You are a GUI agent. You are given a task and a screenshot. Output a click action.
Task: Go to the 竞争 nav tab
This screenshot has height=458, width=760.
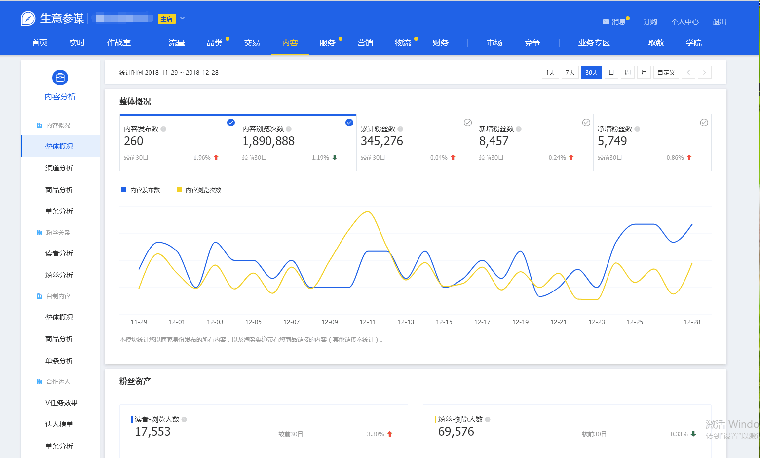point(532,43)
